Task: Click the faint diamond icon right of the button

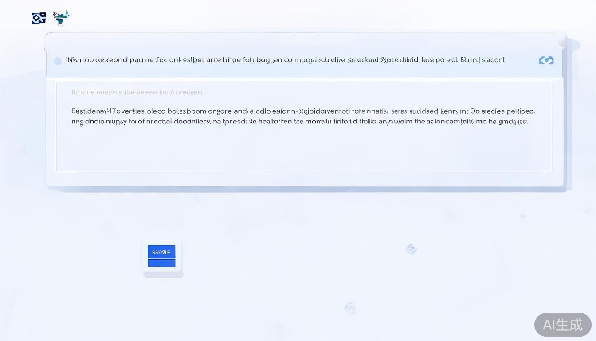Action: click(x=411, y=250)
